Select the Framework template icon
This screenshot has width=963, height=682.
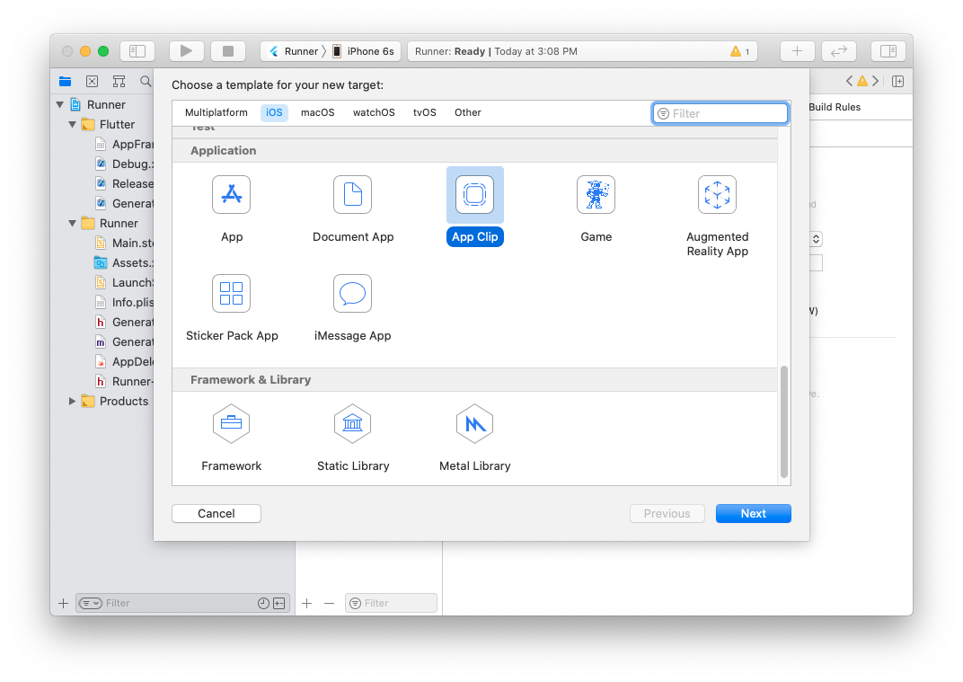[x=231, y=424]
